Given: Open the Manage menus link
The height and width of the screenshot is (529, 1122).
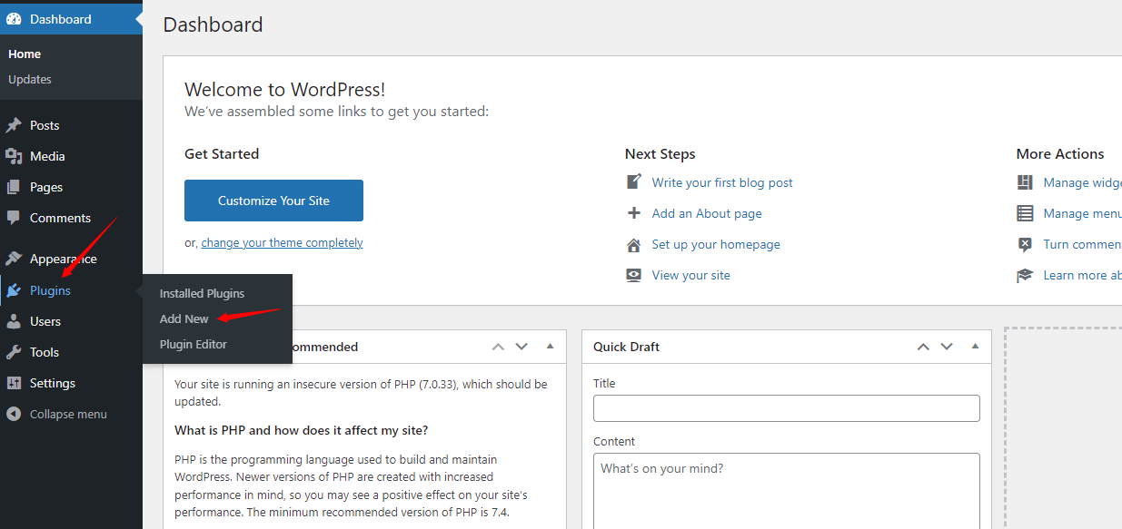Looking at the screenshot, I should [1082, 213].
